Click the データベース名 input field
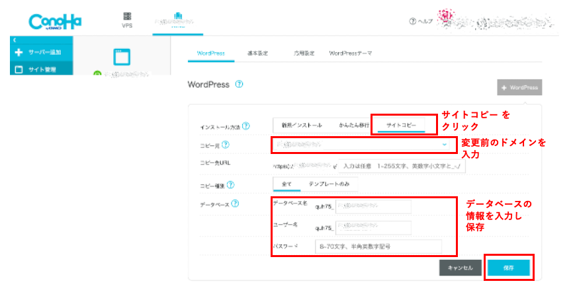This screenshot has width=573, height=304. (373, 206)
